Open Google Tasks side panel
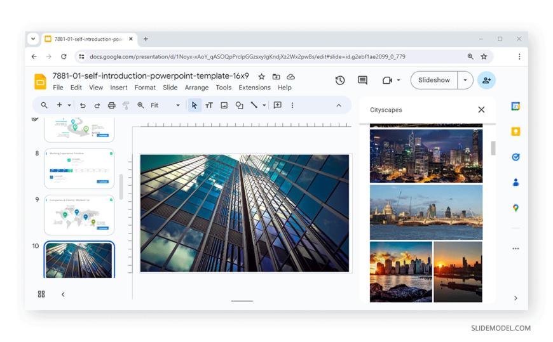 point(515,157)
